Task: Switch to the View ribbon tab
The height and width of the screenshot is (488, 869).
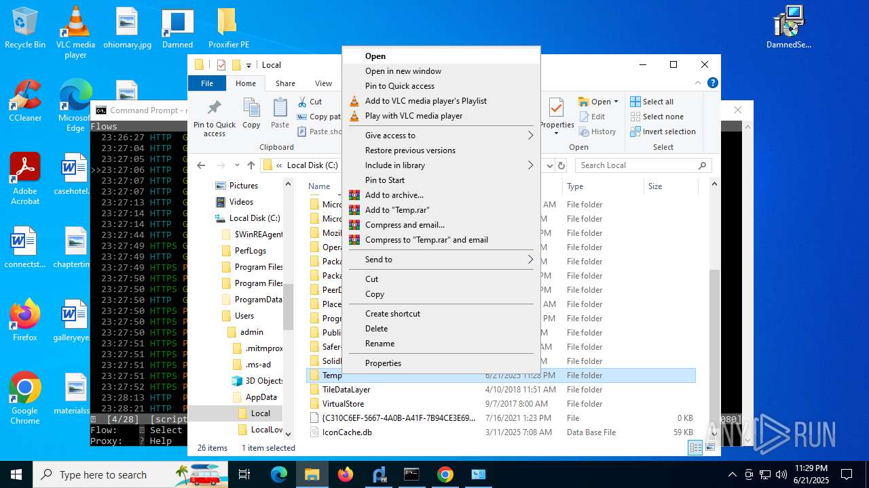Action: click(323, 83)
